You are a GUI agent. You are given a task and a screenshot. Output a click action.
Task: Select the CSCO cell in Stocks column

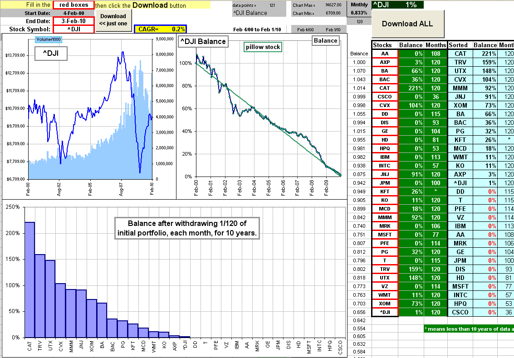pos(385,97)
